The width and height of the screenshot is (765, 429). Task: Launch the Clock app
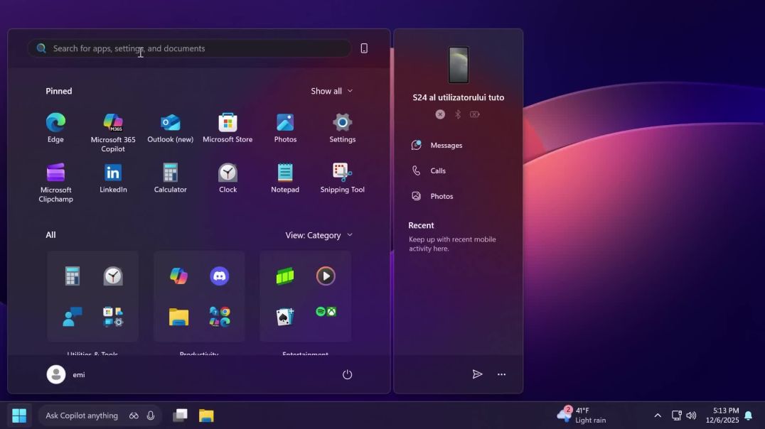[228, 173]
